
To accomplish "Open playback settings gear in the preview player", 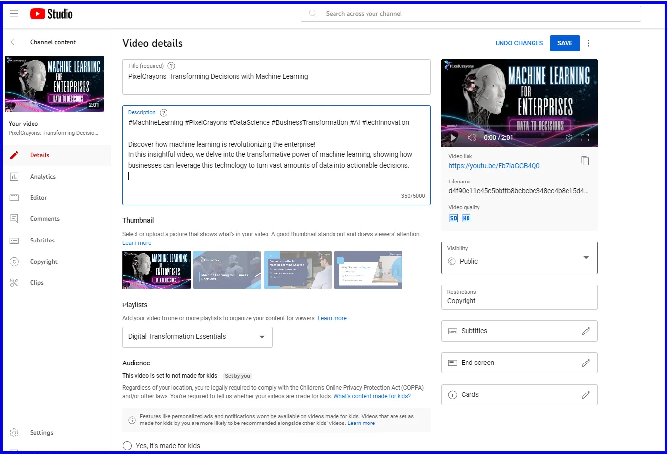I will (569, 138).
